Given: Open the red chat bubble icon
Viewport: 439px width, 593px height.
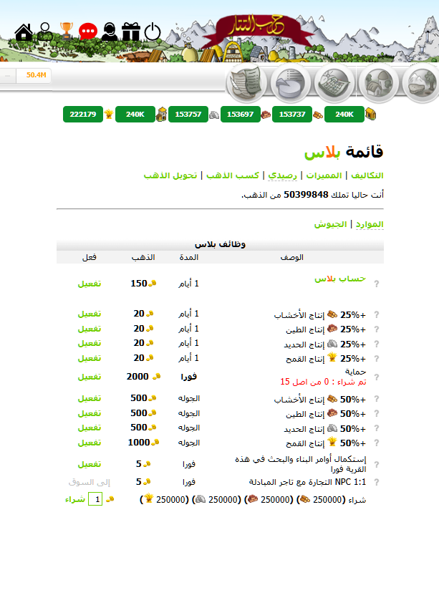Looking at the screenshot, I should click(x=88, y=32).
